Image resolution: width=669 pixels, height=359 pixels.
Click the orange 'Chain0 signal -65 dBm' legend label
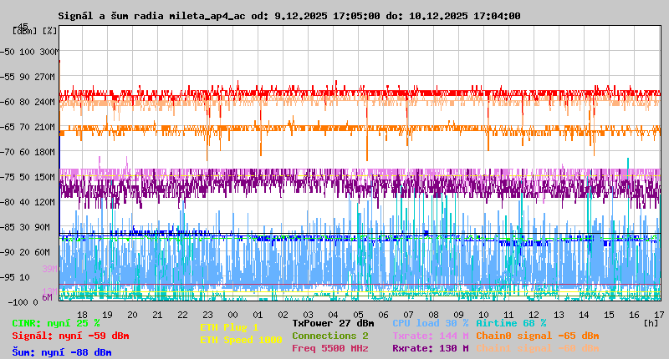tap(537, 336)
